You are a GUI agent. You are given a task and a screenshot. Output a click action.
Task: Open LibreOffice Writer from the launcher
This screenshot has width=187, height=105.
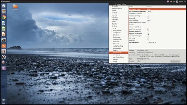[4, 23]
